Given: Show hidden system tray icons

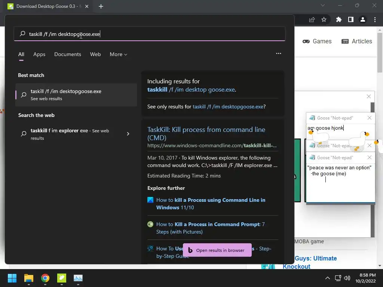Looking at the screenshot, I should click(x=328, y=278).
